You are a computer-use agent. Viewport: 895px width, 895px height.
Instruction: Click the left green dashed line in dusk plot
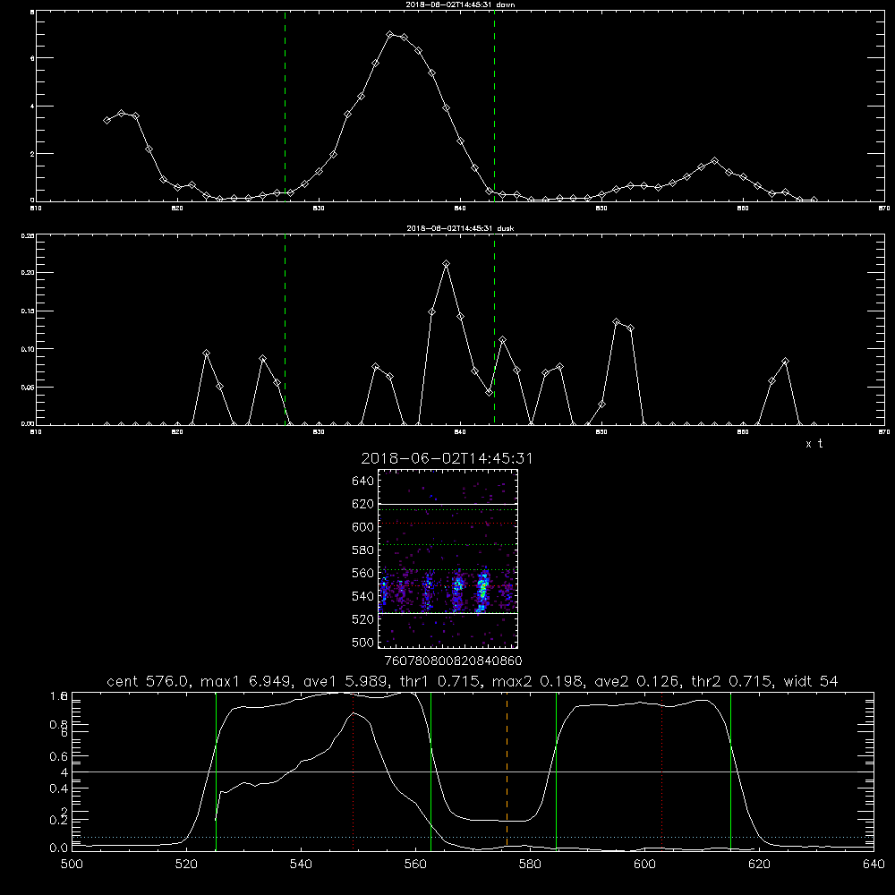pos(285,329)
